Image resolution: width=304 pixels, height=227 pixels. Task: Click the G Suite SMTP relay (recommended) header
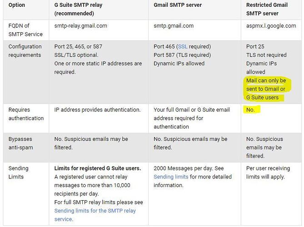click(78, 9)
